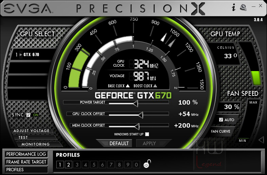Select profile slot 0
267x175 pixels.
point(136,165)
